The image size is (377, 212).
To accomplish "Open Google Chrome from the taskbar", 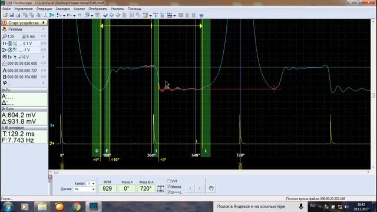I will pyautogui.click(x=77, y=207).
